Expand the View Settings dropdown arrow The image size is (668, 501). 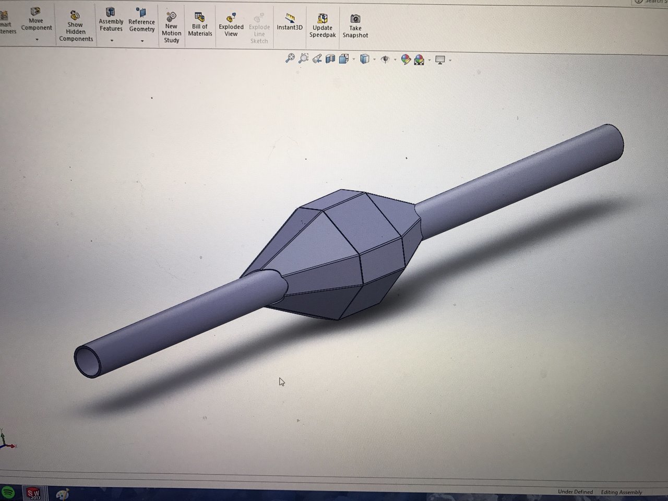tap(450, 61)
